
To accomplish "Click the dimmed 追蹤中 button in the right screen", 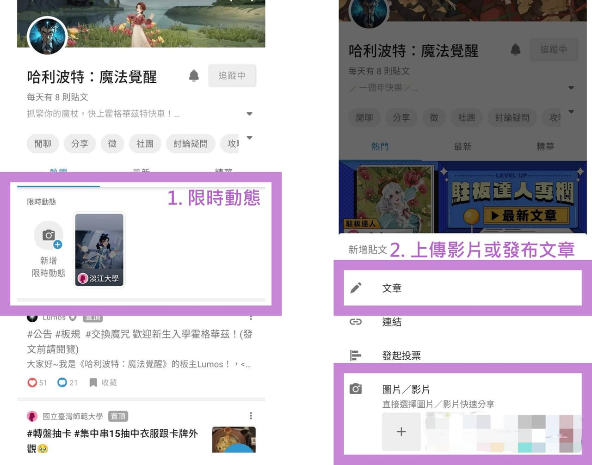I will click(554, 49).
